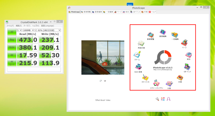Switch to the 結合 tab
This screenshot has height=116, width=215.
(x=126, y=12)
